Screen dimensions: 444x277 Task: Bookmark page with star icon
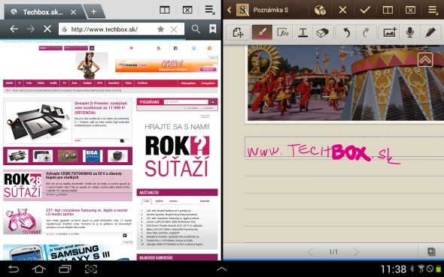click(160, 29)
